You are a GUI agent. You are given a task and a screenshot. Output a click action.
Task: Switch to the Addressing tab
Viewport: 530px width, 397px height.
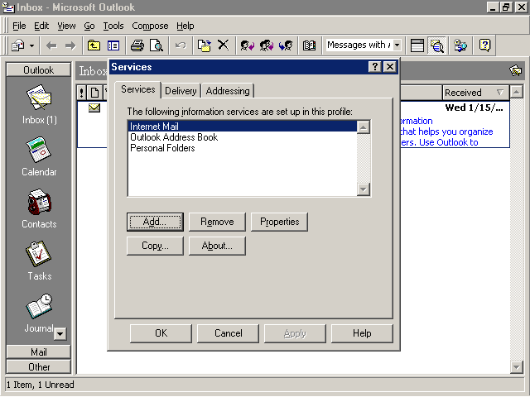(228, 91)
